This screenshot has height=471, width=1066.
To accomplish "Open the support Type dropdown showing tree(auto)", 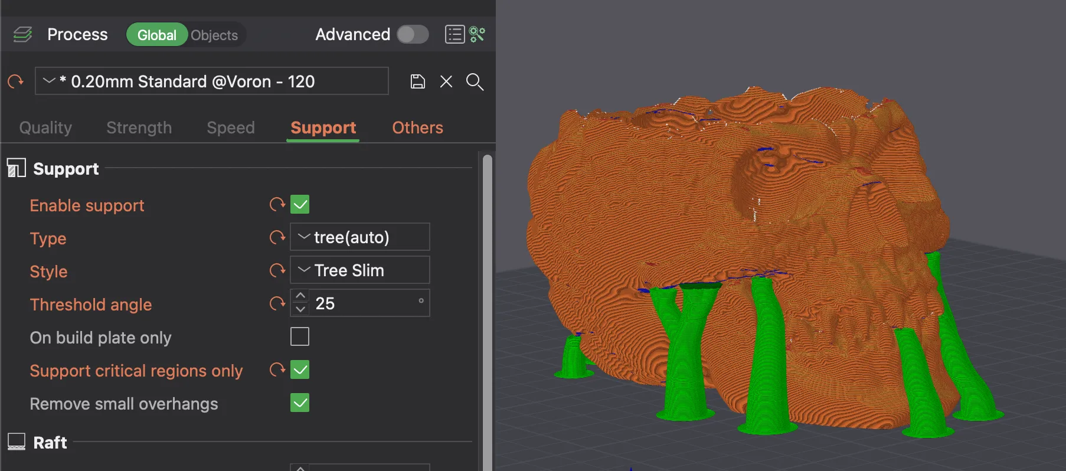I will 359,237.
